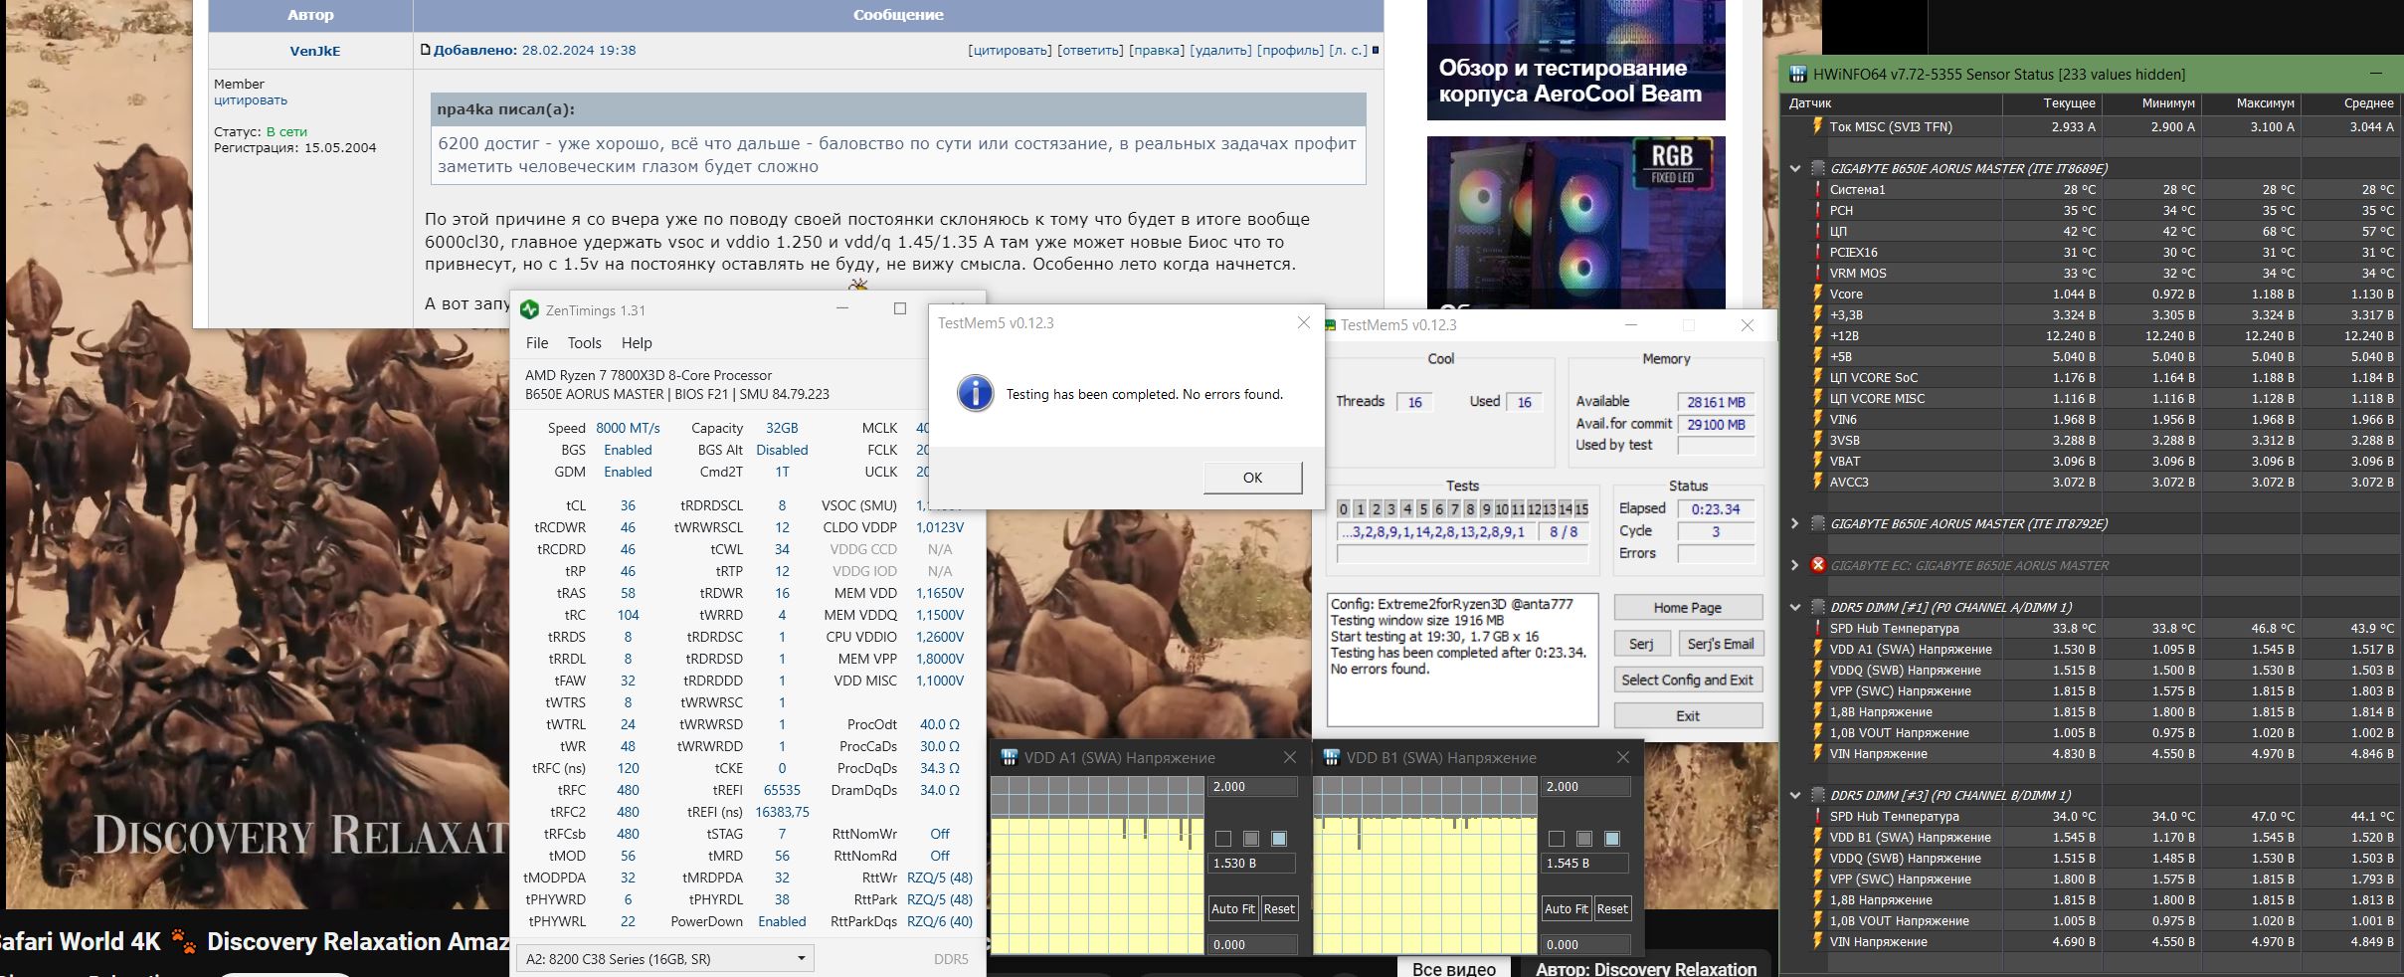Screen dimensions: 2404x977
Task: Click the Serj's Email button
Action: [1720, 644]
